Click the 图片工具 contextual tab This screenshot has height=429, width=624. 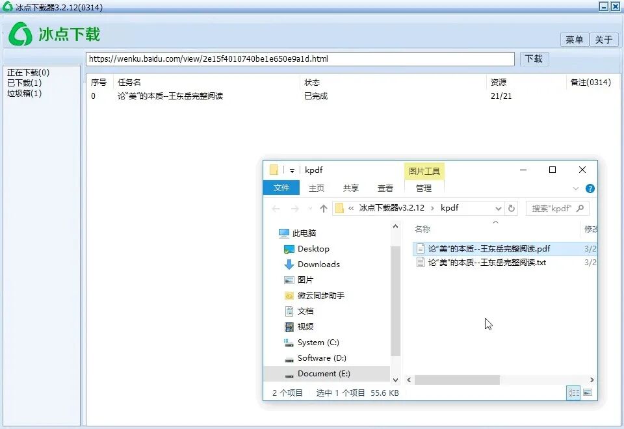[x=424, y=171]
